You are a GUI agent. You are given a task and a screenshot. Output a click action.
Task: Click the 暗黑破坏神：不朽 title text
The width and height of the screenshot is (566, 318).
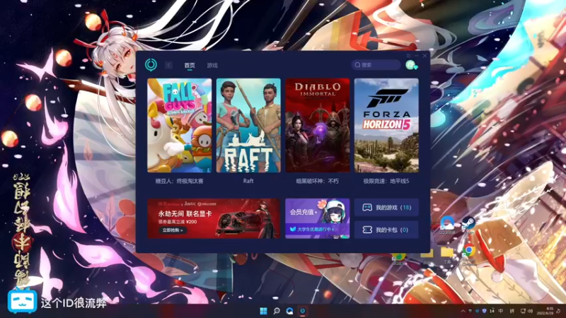pyautogui.click(x=317, y=181)
